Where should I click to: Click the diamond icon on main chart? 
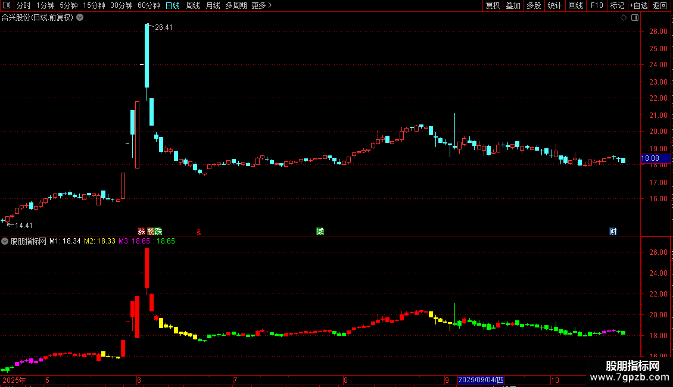[624, 18]
